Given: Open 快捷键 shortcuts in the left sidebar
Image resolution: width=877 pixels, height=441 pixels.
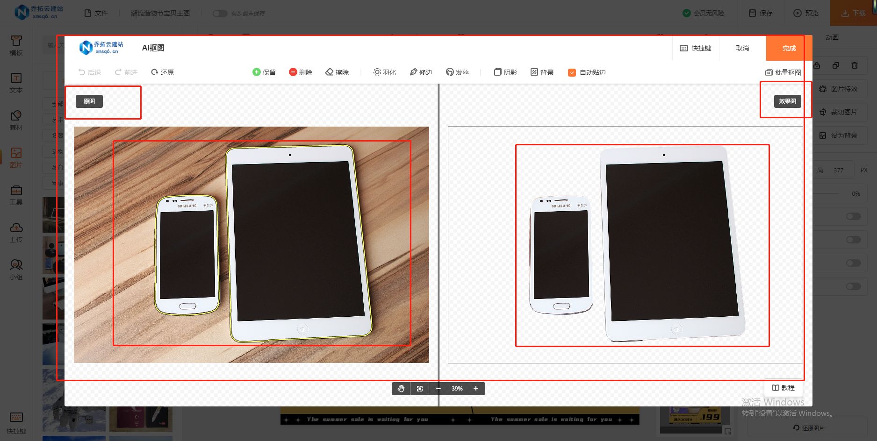Looking at the screenshot, I should [16, 423].
